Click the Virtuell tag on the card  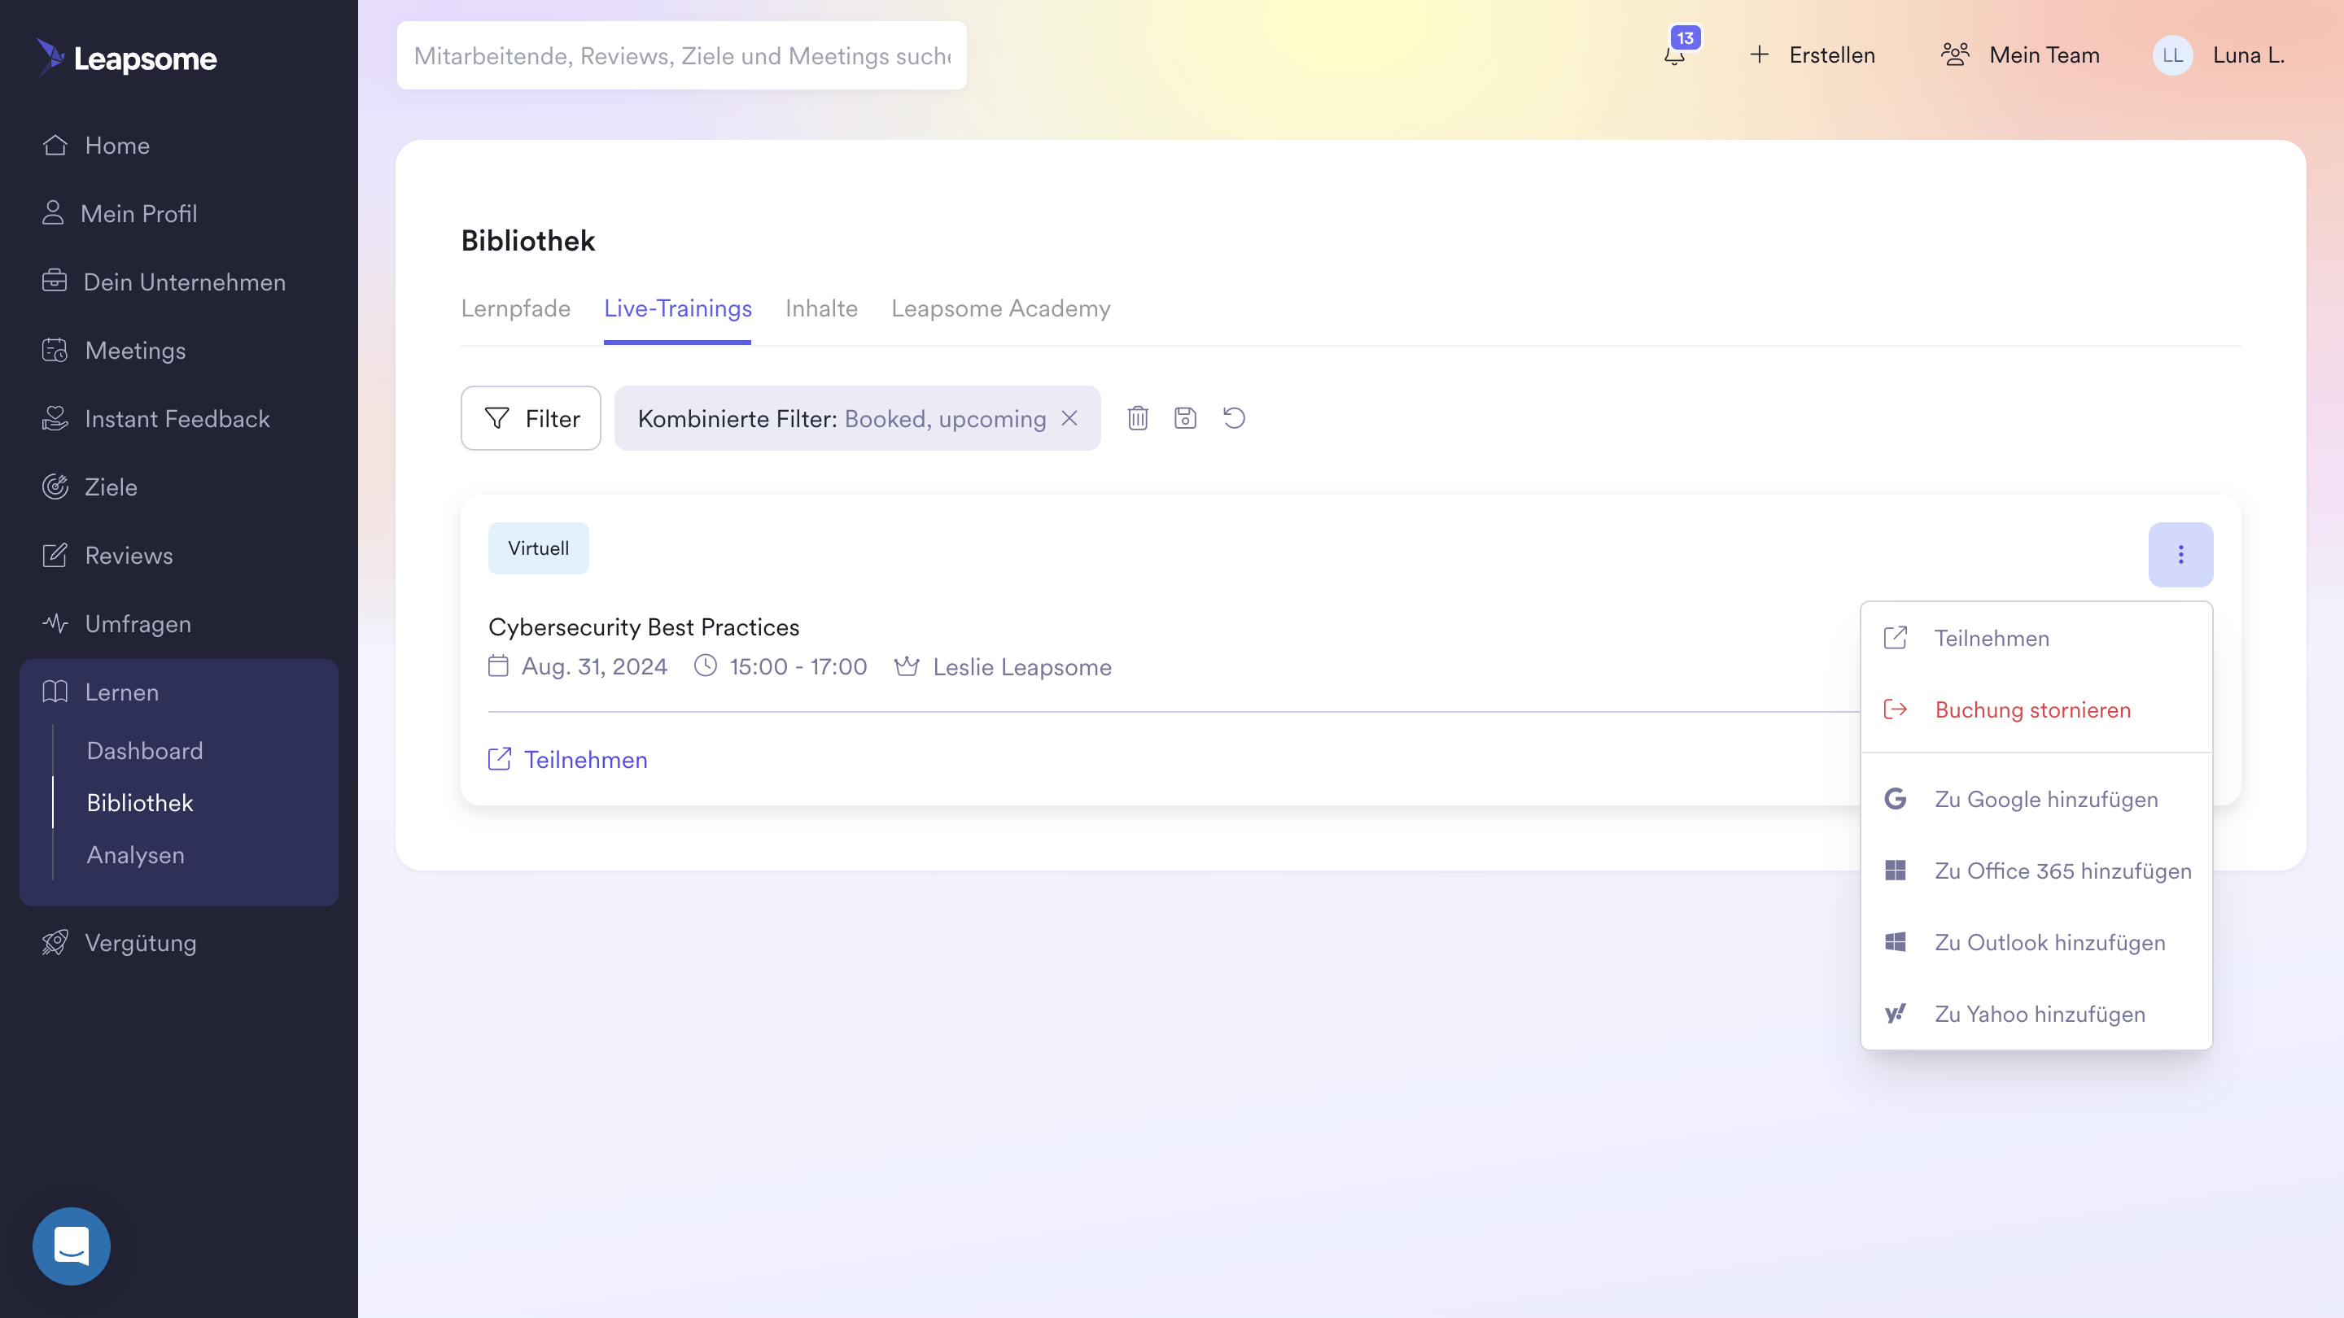click(539, 548)
